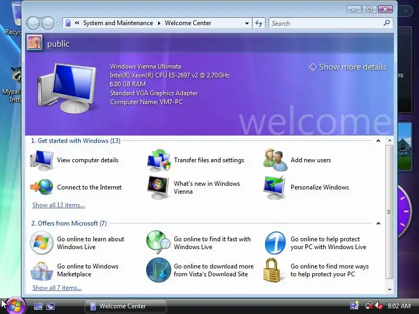Click Go online to learn about Windows Live
This screenshot has width=419, height=314.
(x=91, y=243)
